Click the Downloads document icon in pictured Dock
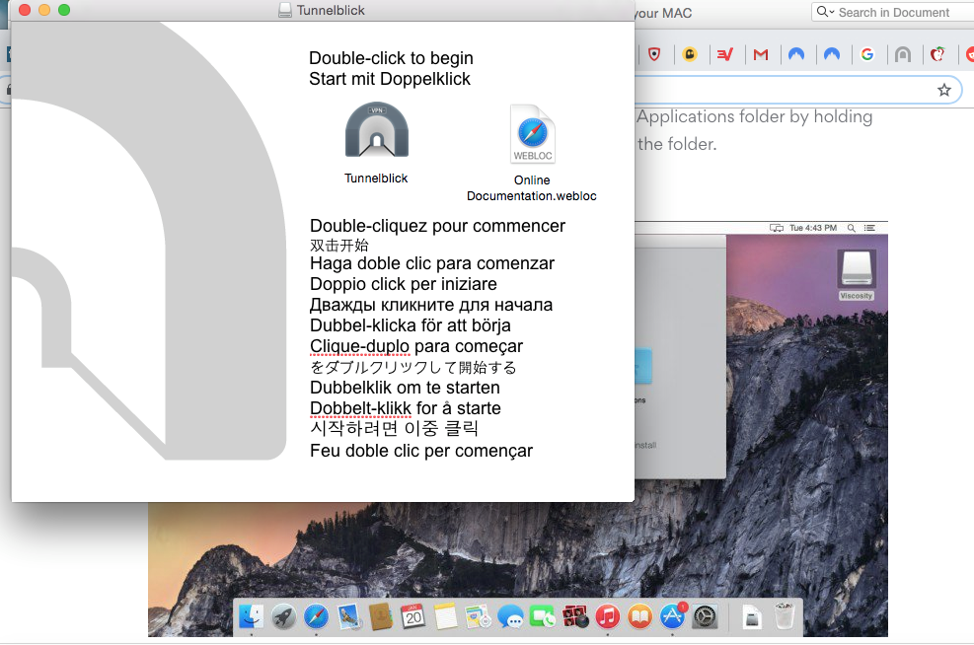This screenshot has width=974, height=645. [x=752, y=617]
